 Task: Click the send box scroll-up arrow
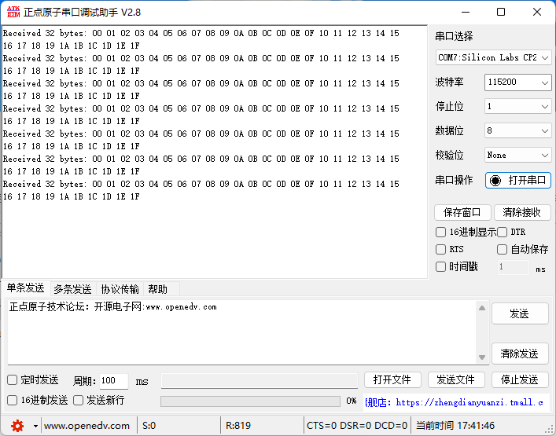[x=482, y=308]
